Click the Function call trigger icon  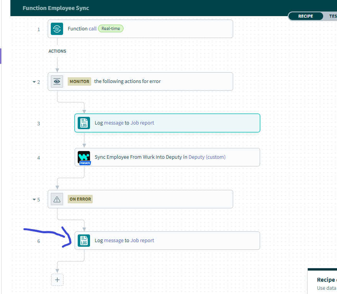click(57, 29)
